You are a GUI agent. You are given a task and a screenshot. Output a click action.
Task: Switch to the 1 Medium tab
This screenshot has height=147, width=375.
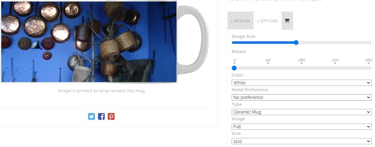pyautogui.click(x=240, y=21)
